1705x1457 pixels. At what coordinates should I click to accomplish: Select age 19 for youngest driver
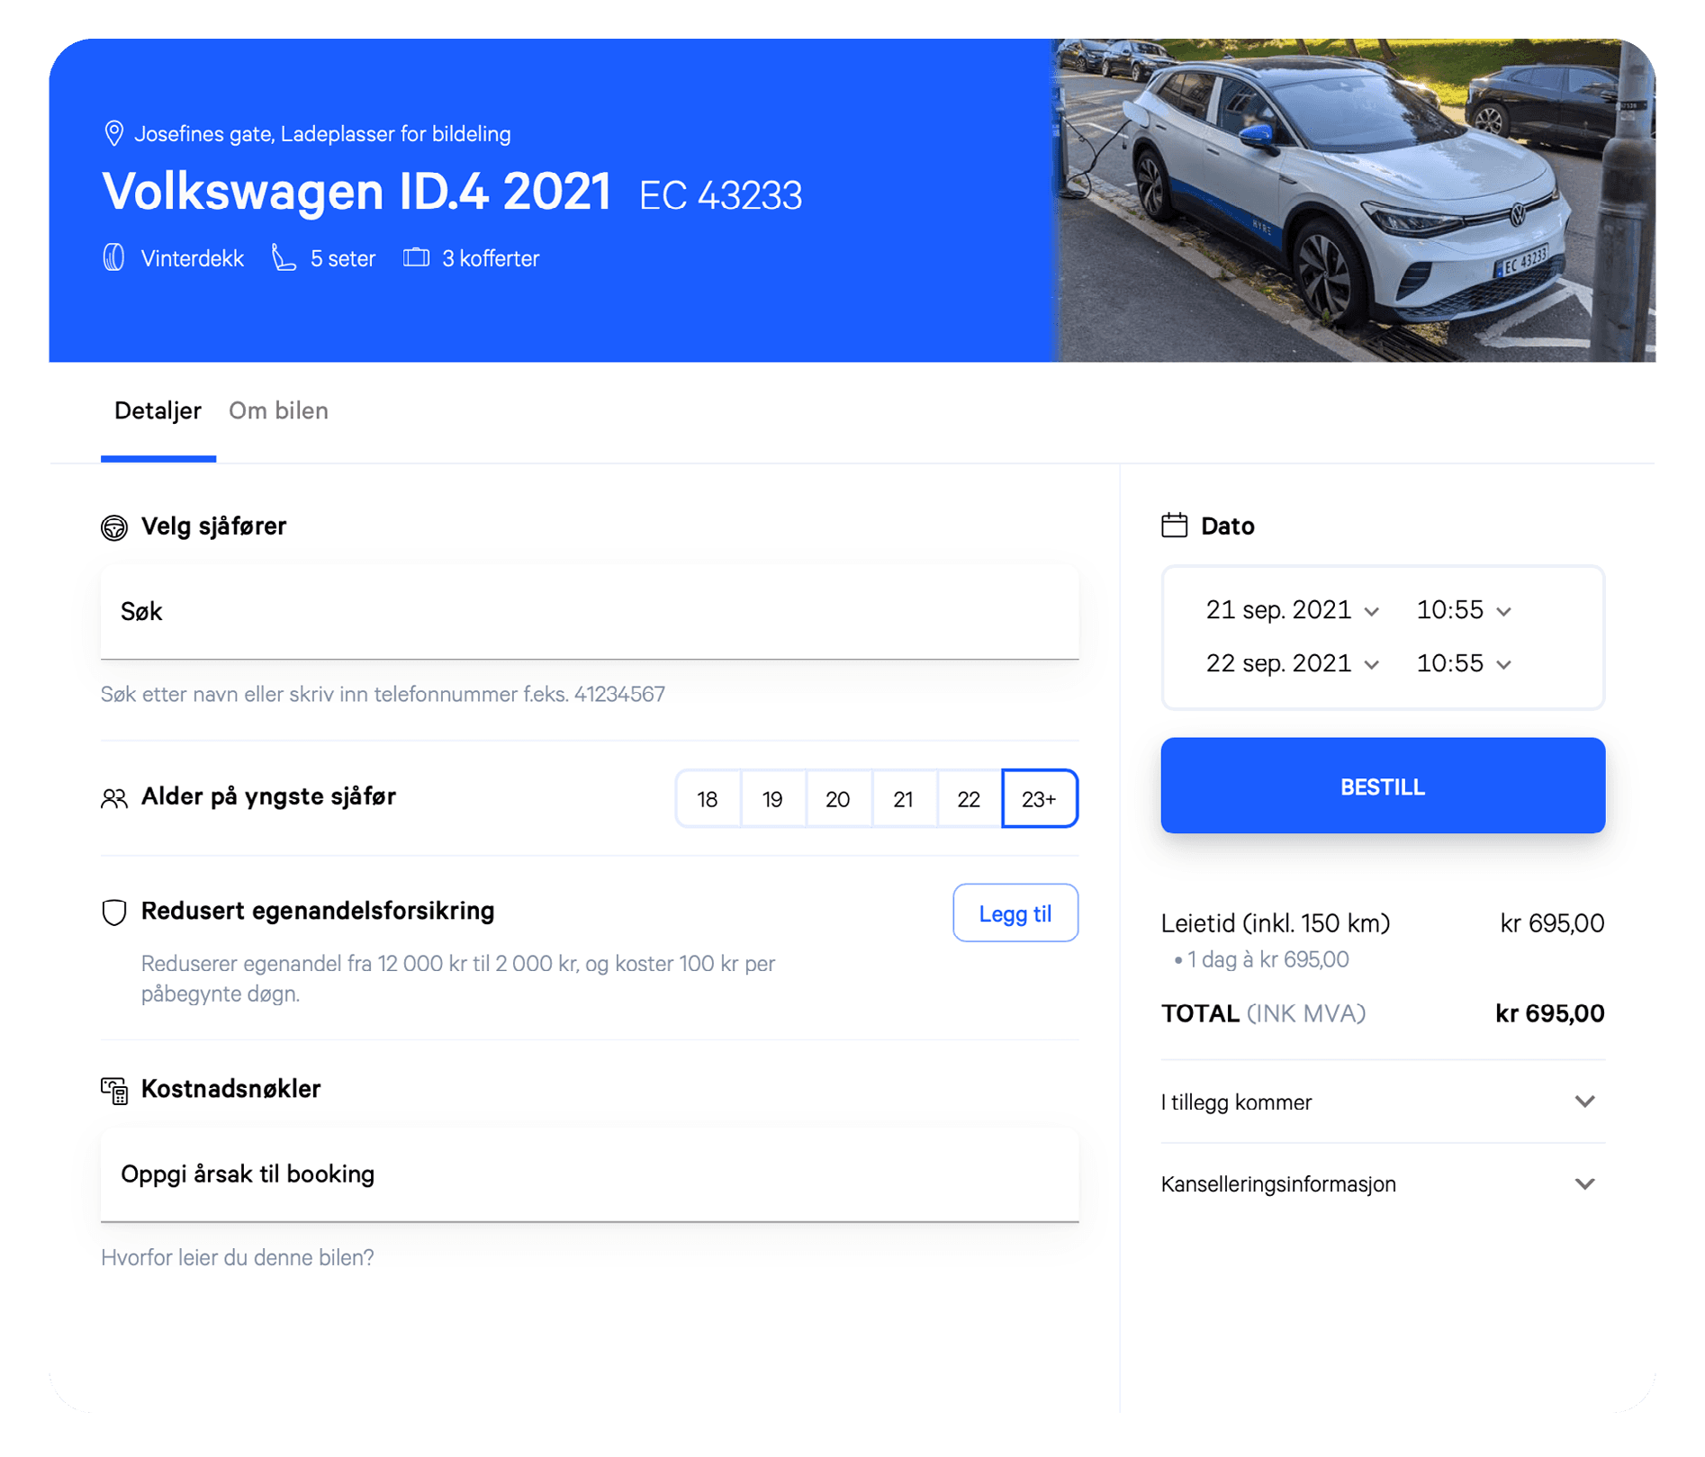(x=772, y=798)
